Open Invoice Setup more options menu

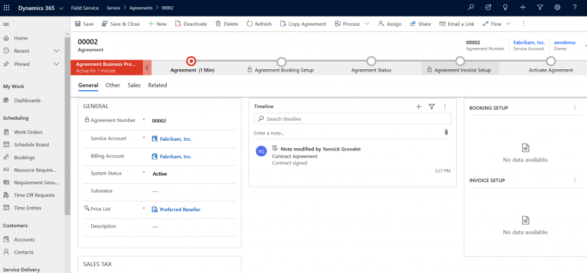coord(574,180)
